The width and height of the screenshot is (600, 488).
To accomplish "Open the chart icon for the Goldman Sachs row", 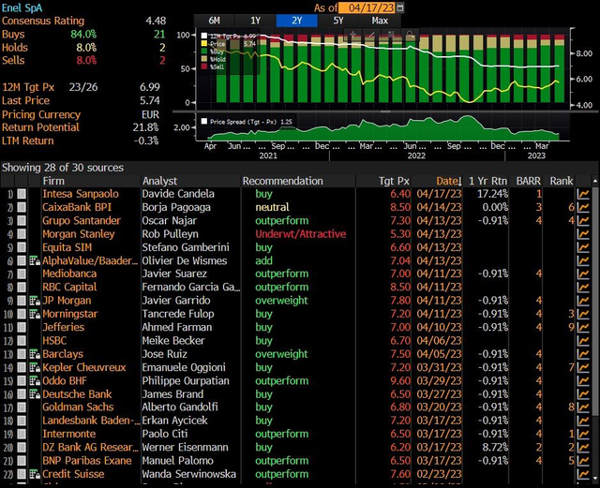I will [583, 407].
